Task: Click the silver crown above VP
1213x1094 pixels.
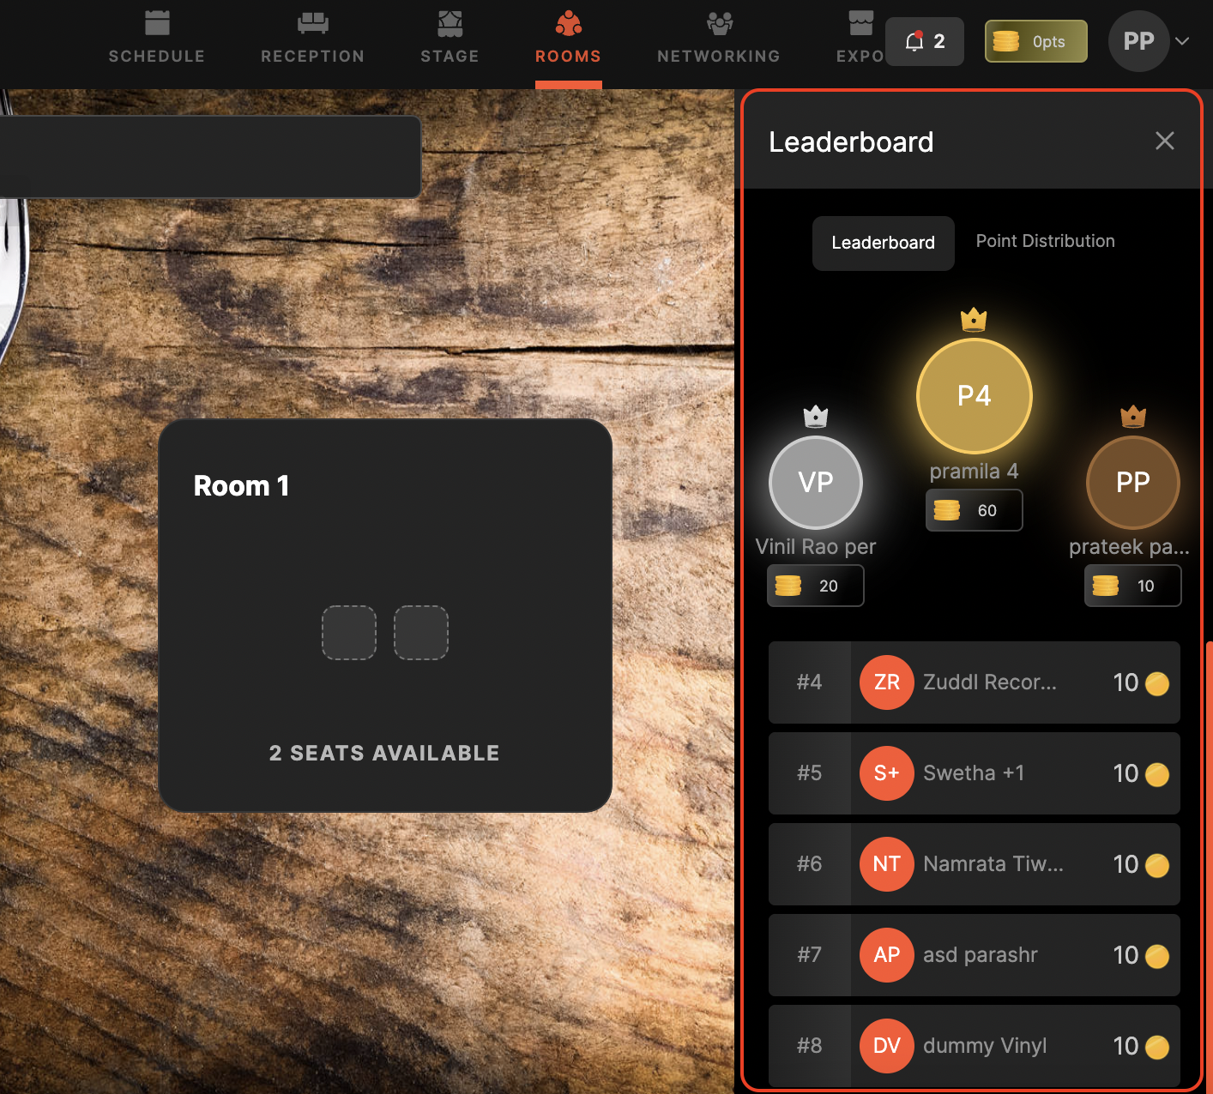Action: coord(816,417)
